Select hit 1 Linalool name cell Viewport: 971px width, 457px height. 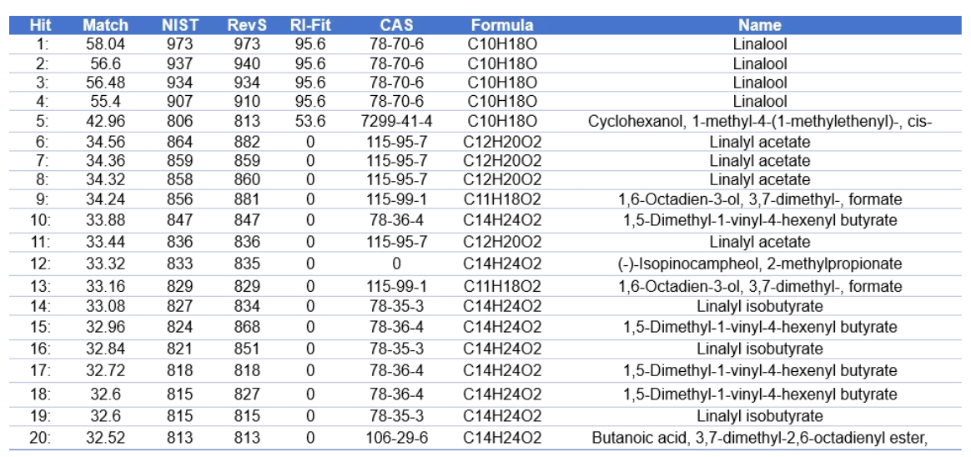pyautogui.click(x=759, y=44)
